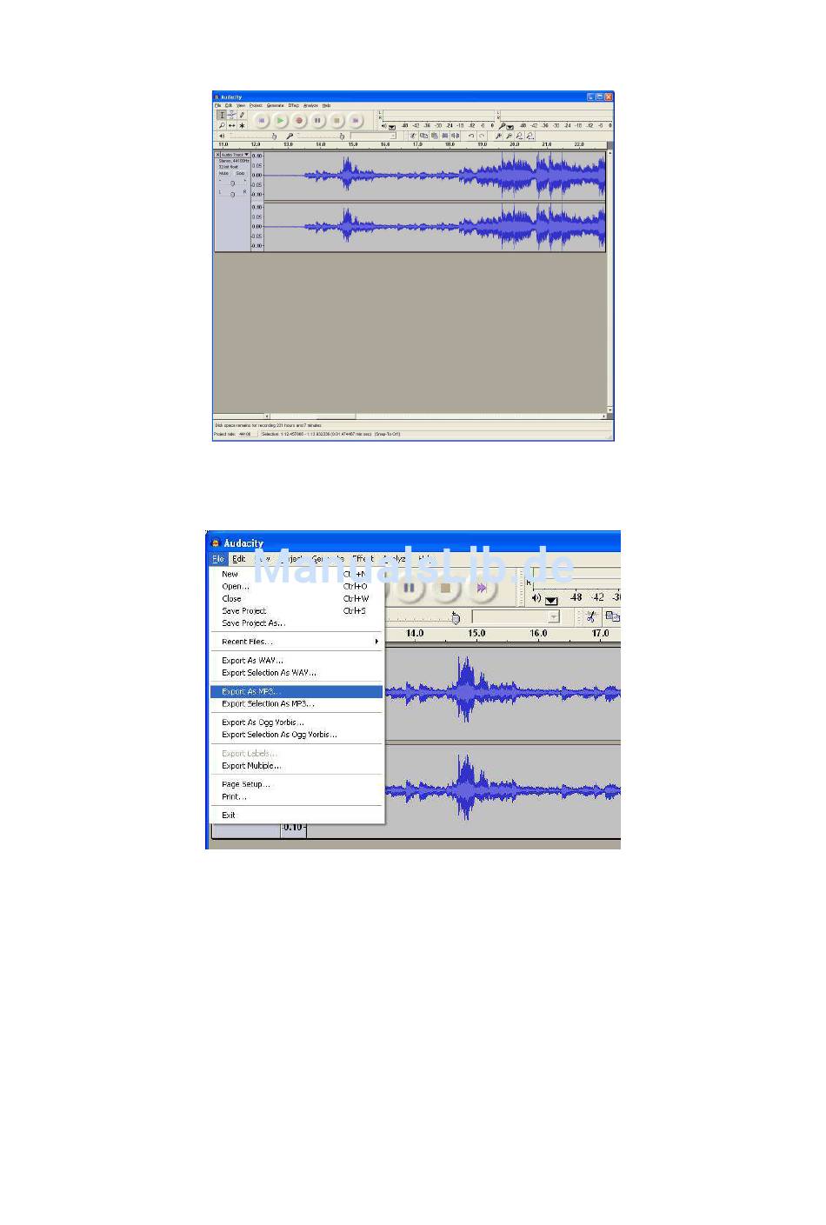Click the horizontal scrollbar in upper Audacity window
The height and width of the screenshot is (1225, 826).
point(435,416)
